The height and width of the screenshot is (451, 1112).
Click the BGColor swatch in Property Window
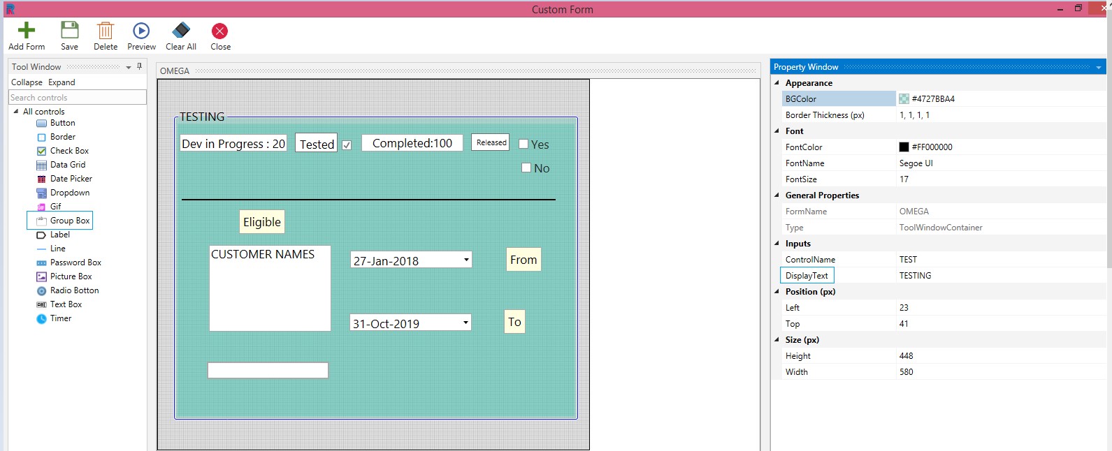coord(904,99)
